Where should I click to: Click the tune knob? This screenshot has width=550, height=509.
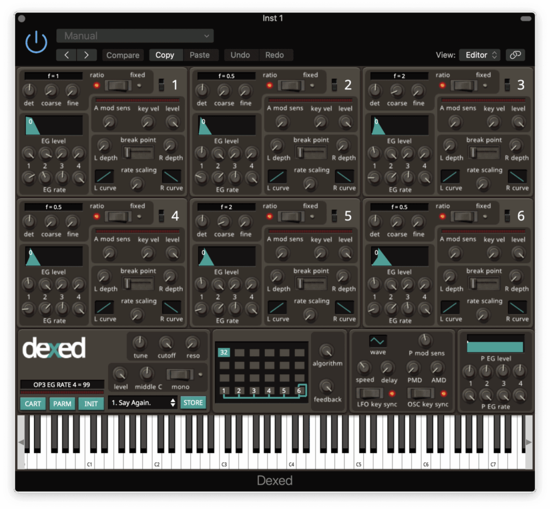point(140,343)
